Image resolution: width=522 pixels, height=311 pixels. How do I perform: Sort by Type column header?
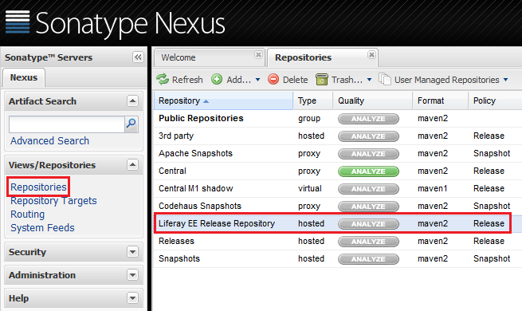pos(313,100)
